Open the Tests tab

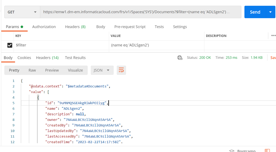click(x=159, y=27)
